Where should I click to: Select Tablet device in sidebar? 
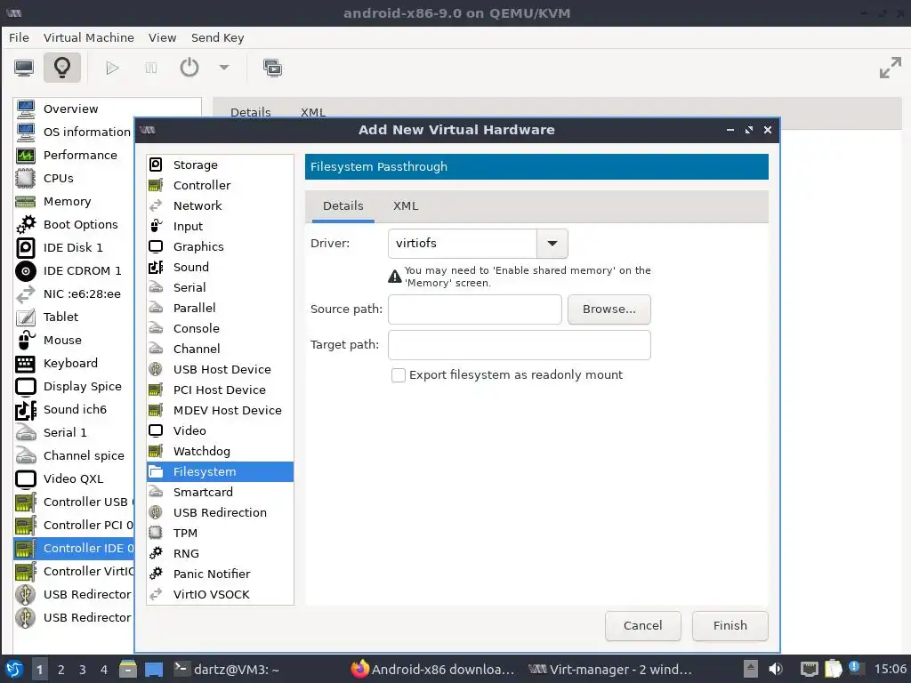74,317
